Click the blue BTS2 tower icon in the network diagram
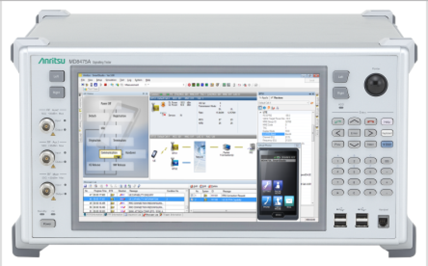Viewport: 428px width, 266px height. point(174,163)
